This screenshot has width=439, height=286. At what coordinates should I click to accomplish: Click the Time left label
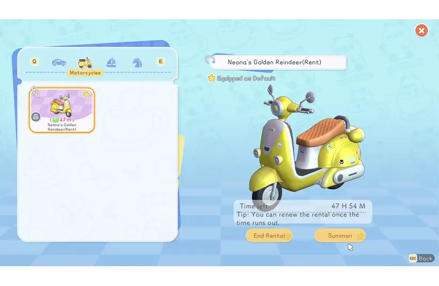point(255,206)
